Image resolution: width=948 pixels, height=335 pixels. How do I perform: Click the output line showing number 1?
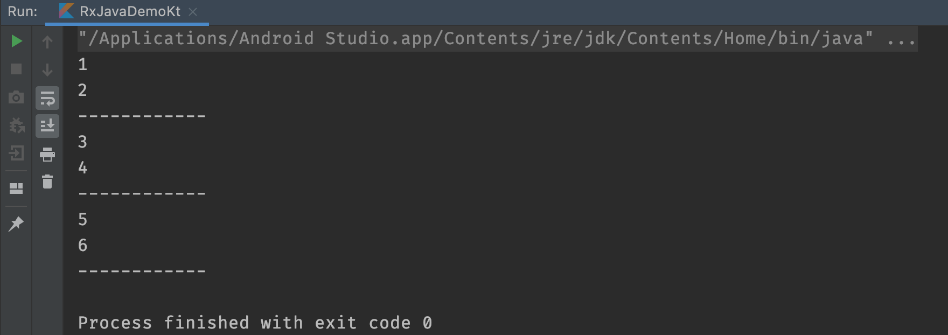click(82, 64)
